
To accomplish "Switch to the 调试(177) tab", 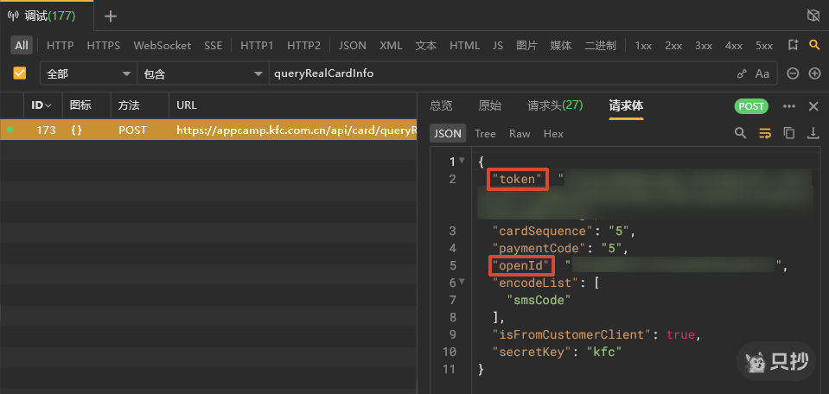I will [47, 16].
